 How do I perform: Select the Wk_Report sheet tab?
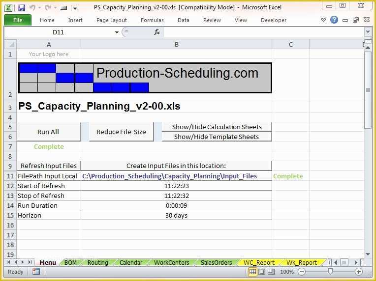(302, 262)
